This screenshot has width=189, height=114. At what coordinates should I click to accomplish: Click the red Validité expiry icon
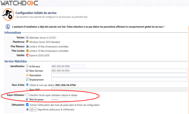(x=27, y=55)
